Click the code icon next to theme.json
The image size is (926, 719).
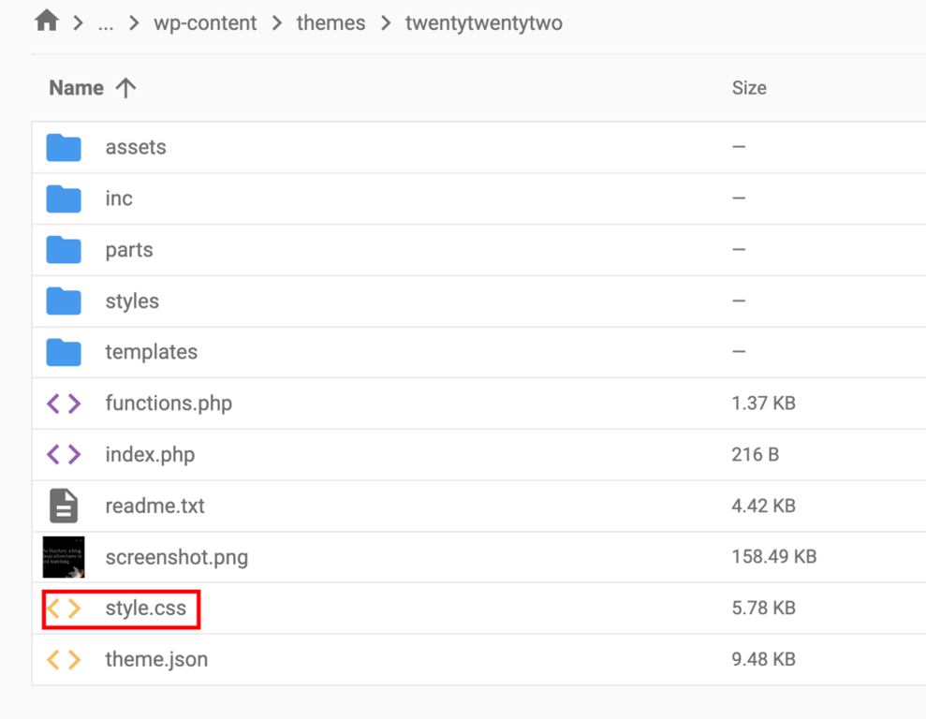point(63,659)
